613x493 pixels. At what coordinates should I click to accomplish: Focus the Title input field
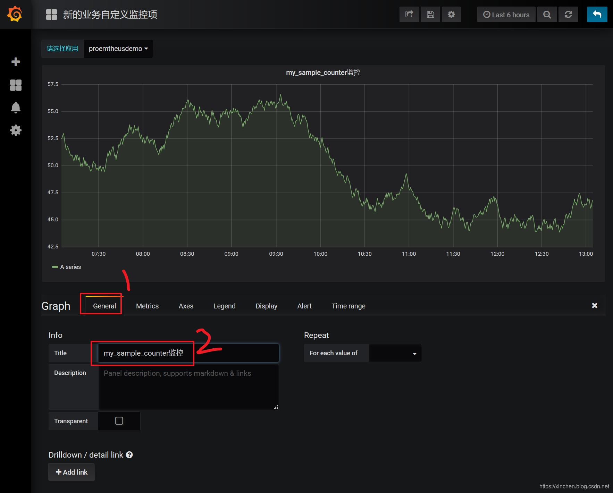pos(188,353)
